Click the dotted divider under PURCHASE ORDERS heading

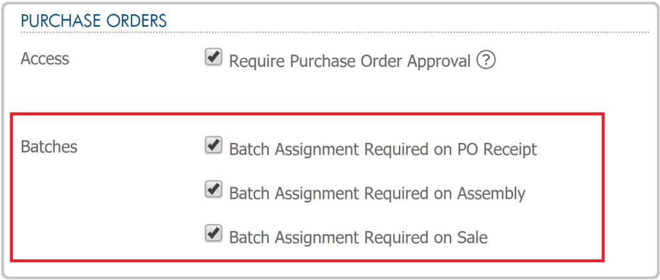pos(335,32)
